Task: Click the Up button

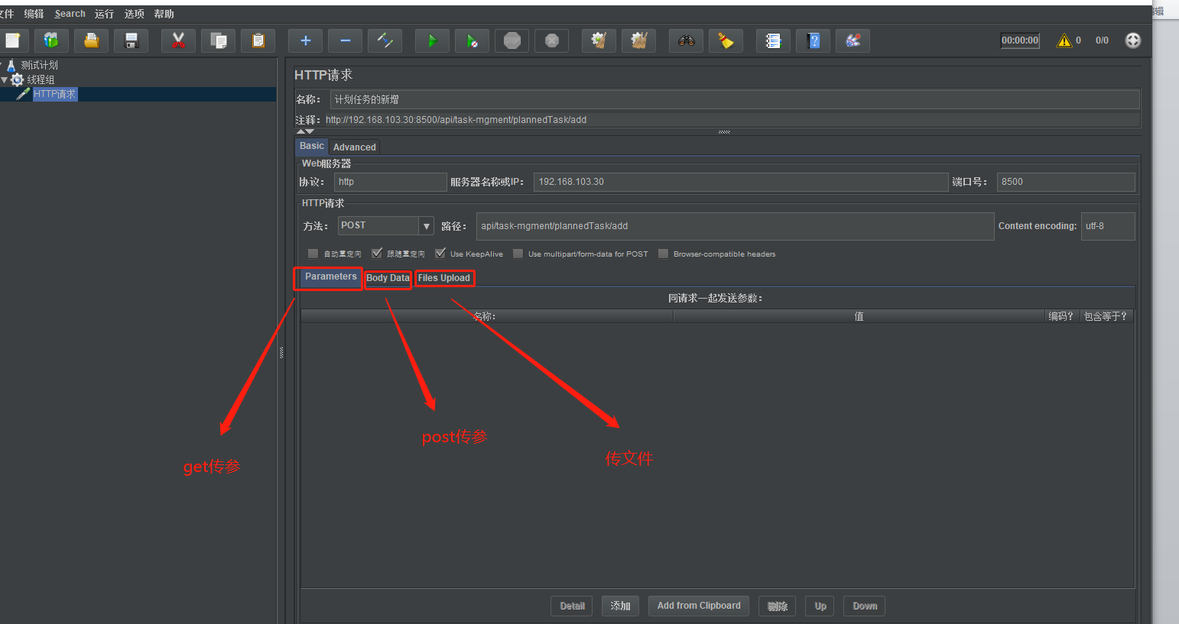Action: (x=820, y=606)
